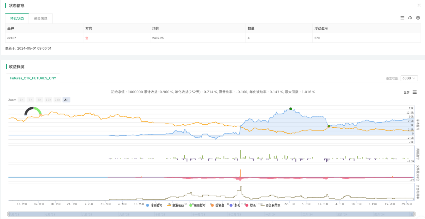Click the 收益概览 section title
The width and height of the screenshot is (425, 219).
click(17, 67)
